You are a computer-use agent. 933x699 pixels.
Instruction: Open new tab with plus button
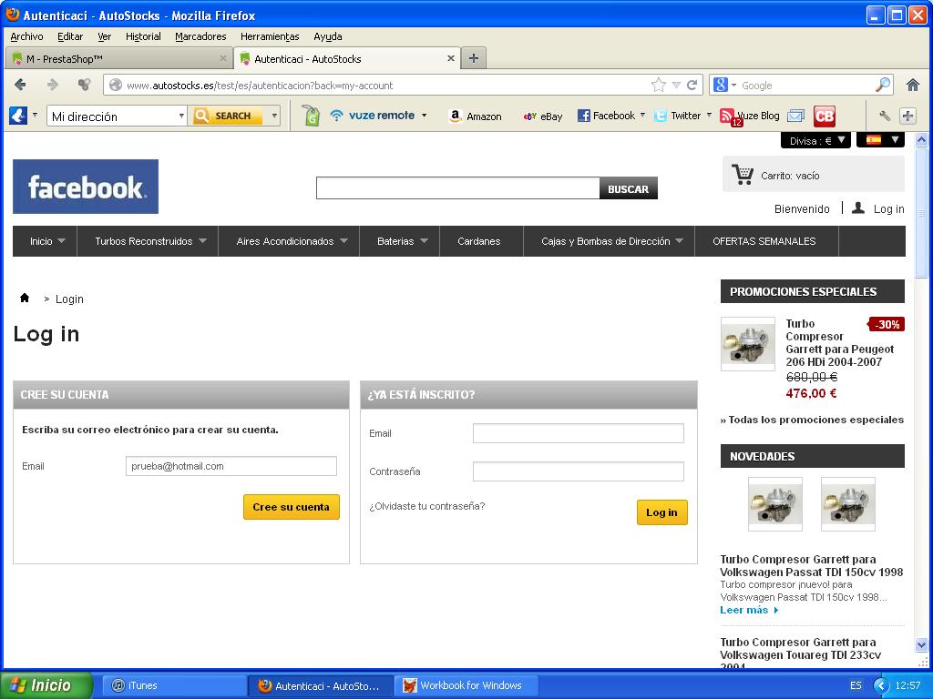point(474,58)
